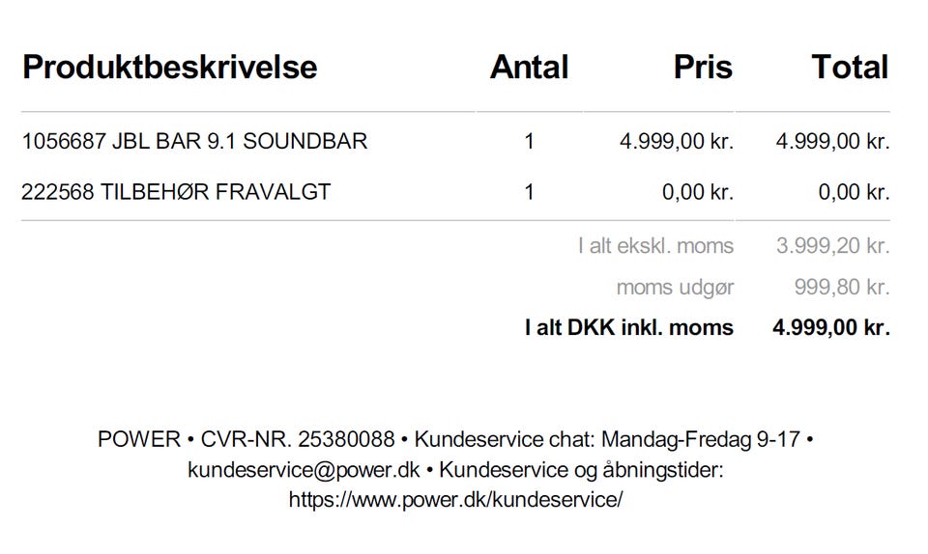Screen dimensions: 928x554
Task: Click the soundbar row total 4.999,00 kr.
Action: [x=832, y=141]
